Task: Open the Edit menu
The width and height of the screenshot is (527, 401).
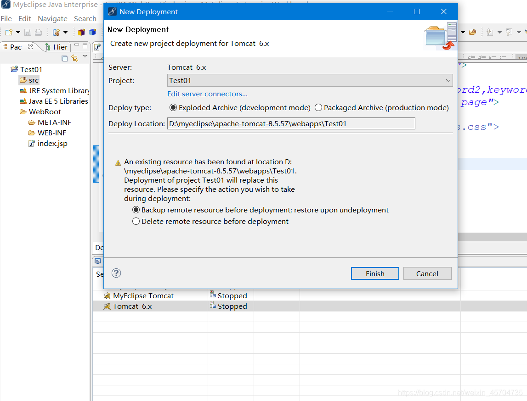Action: pyautogui.click(x=25, y=18)
